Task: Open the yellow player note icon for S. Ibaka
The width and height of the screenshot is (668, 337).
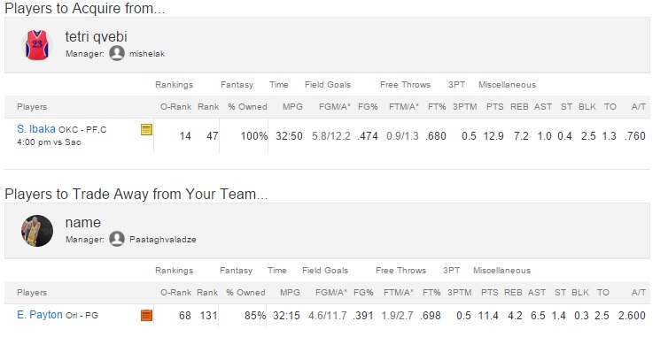Action: [146, 129]
